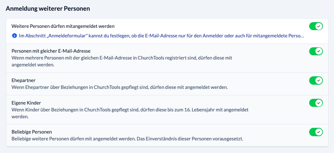Image resolution: width=334 pixels, height=153 pixels.
Task: Click the 'Anmeldung weiterer Personen' heading
Action: pyautogui.click(x=50, y=8)
